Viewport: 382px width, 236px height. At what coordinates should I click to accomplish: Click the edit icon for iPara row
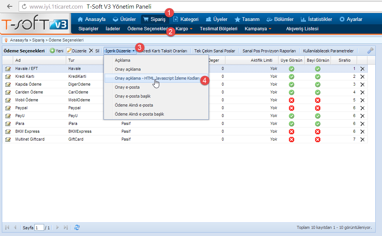(x=8, y=123)
